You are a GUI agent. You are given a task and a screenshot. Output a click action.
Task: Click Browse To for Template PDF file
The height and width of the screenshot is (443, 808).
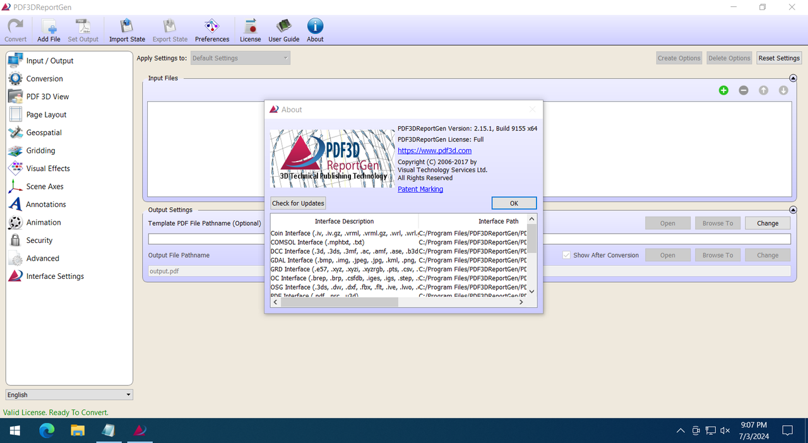[x=718, y=223]
